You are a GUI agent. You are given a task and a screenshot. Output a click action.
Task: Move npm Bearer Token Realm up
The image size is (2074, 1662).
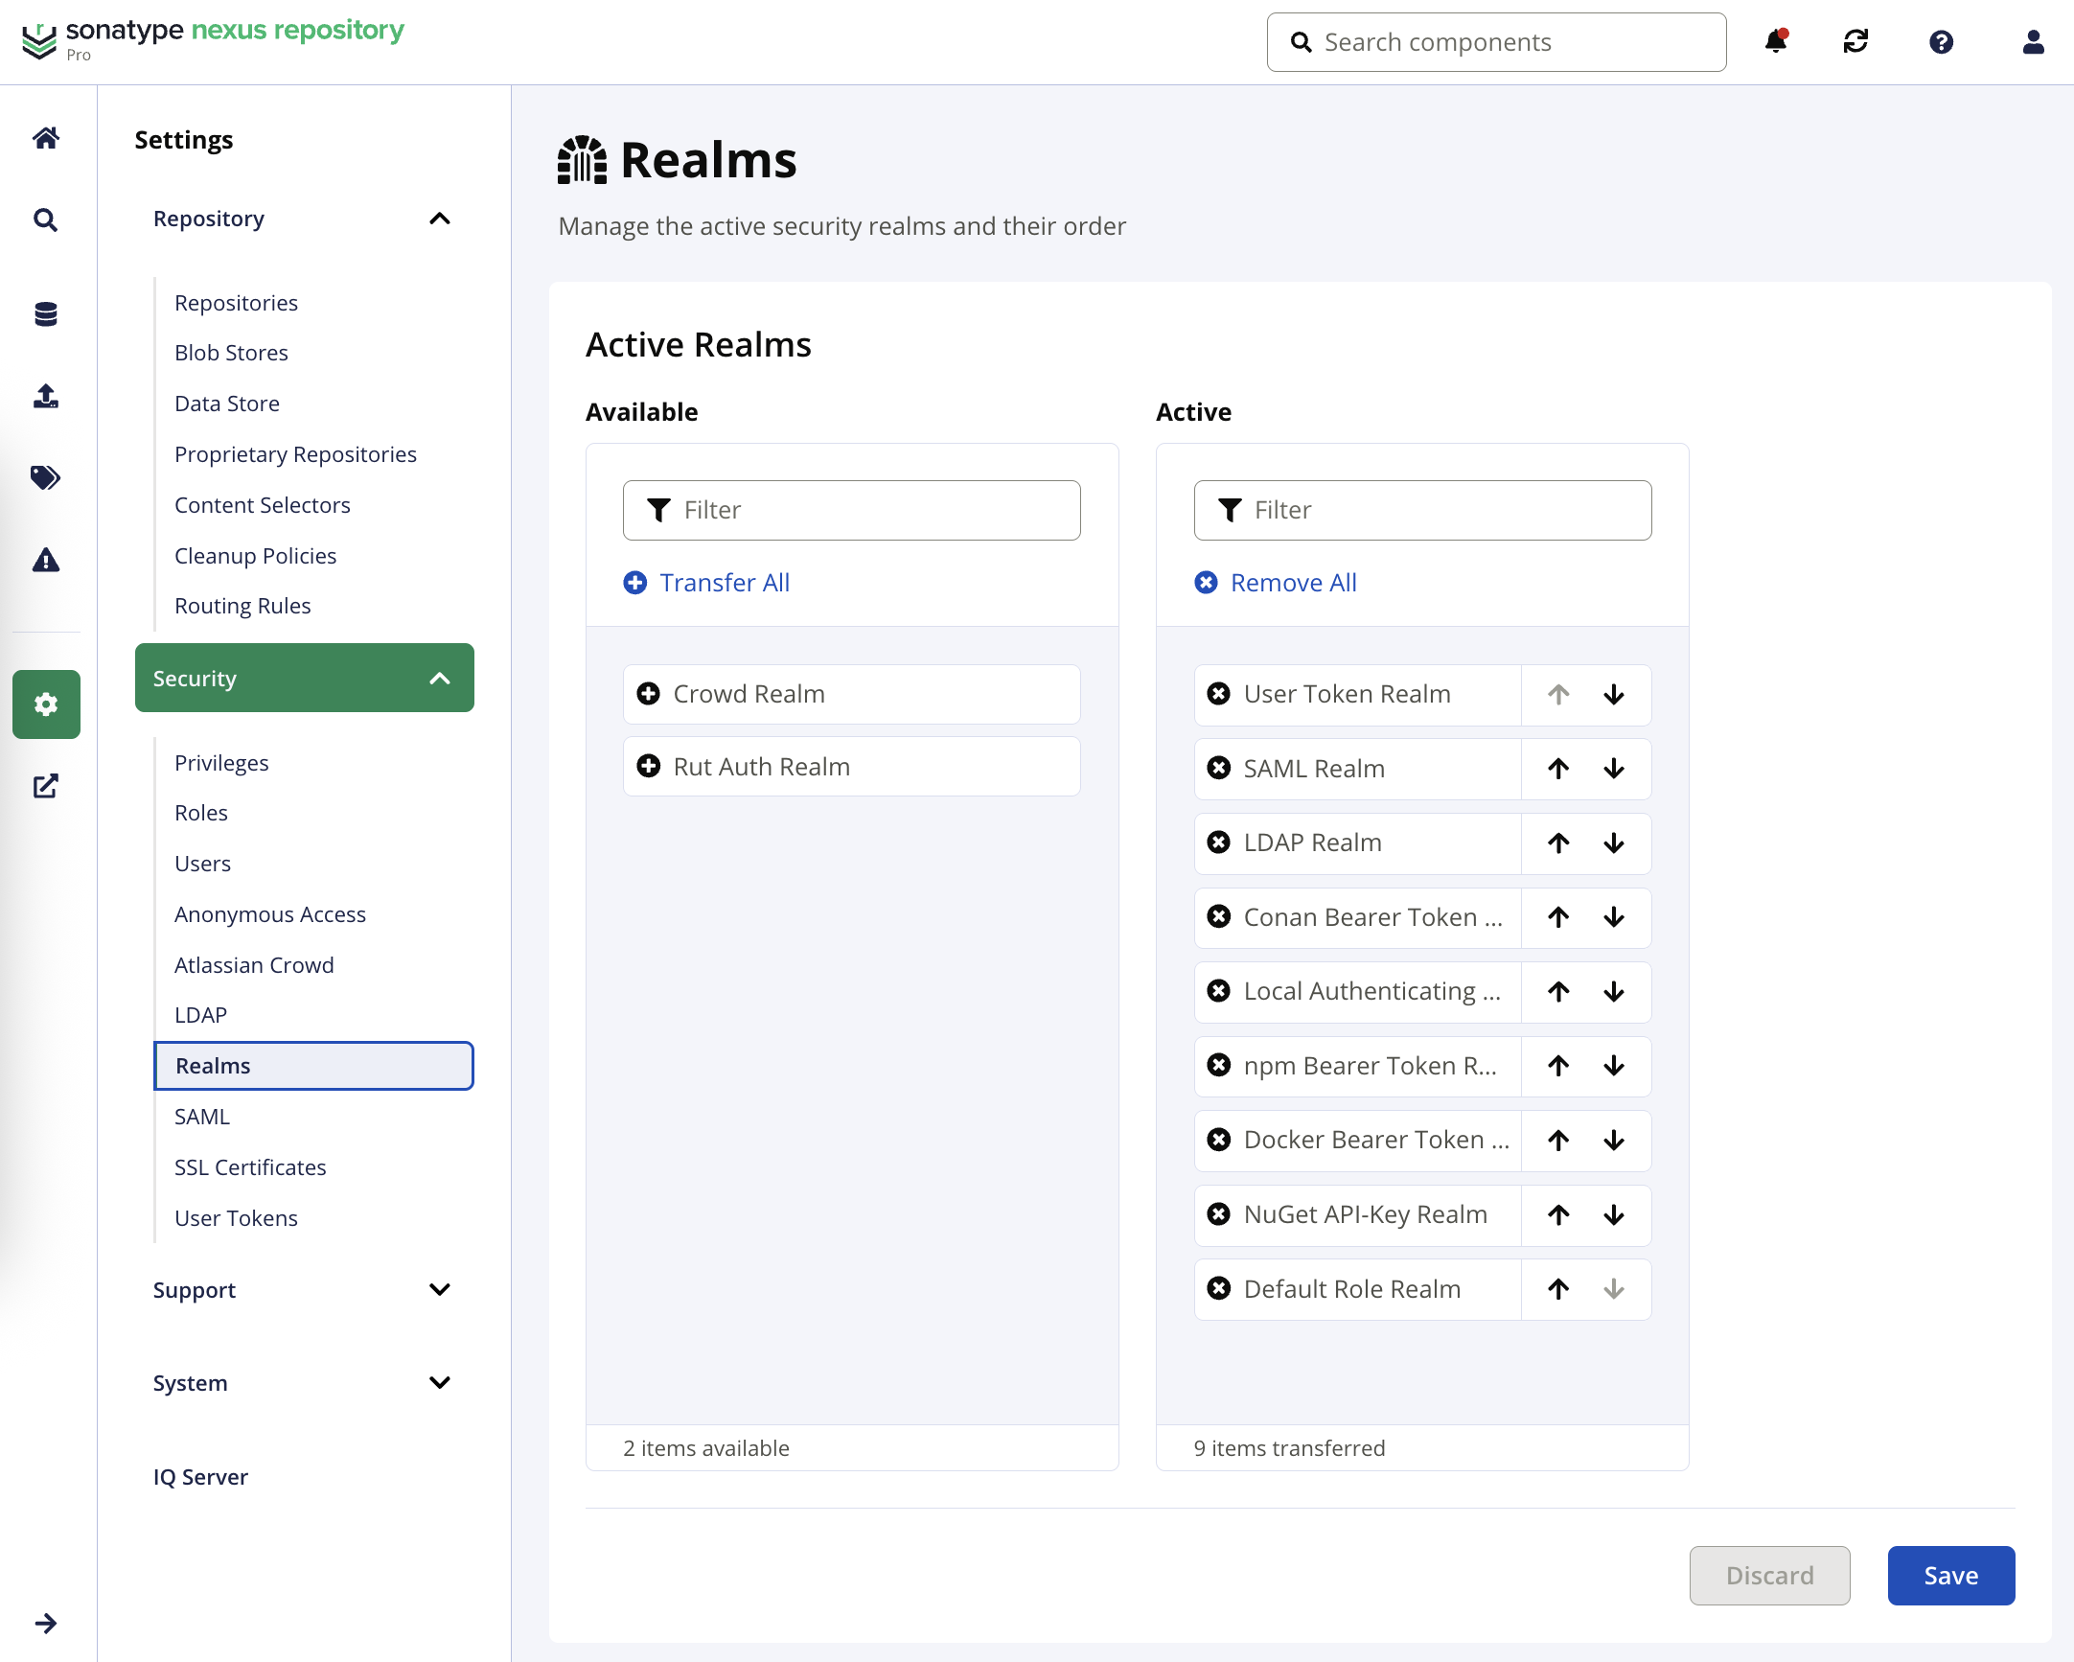pos(1558,1066)
